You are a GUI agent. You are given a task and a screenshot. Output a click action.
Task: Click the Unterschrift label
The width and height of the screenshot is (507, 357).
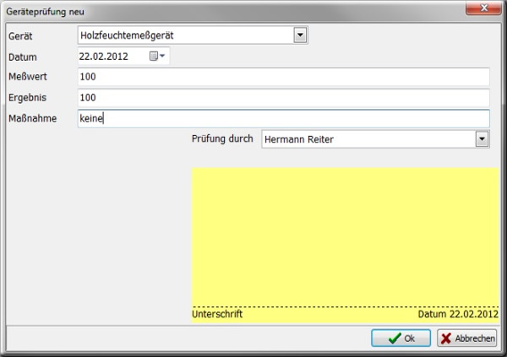point(217,314)
